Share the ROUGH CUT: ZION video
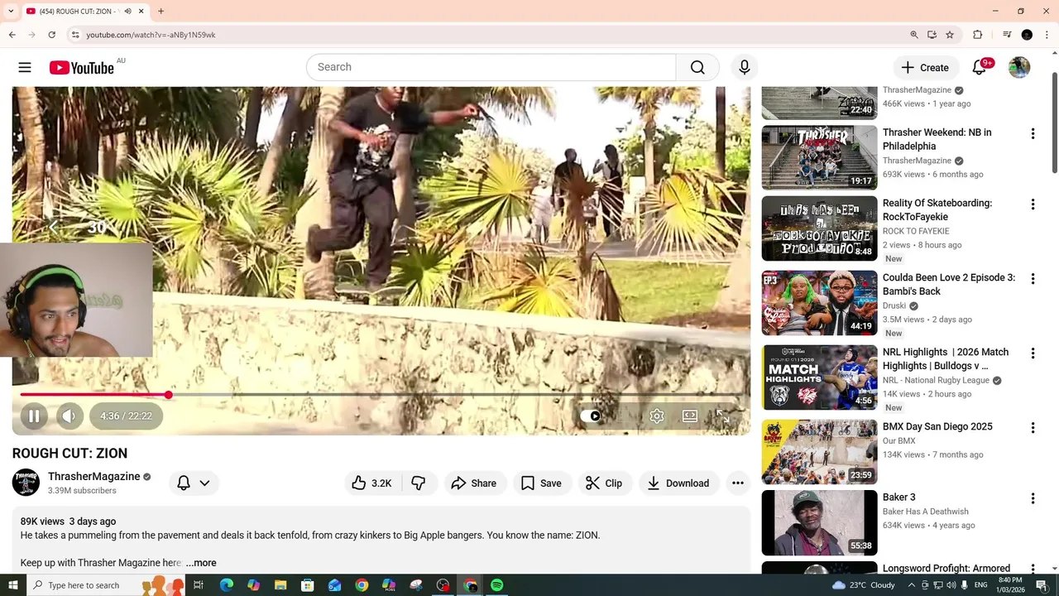The height and width of the screenshot is (596, 1059). 474,483
